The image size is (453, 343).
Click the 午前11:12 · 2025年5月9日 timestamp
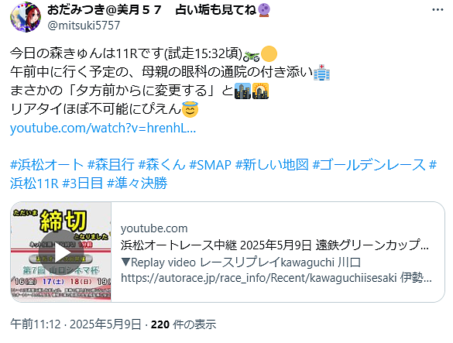click(76, 324)
